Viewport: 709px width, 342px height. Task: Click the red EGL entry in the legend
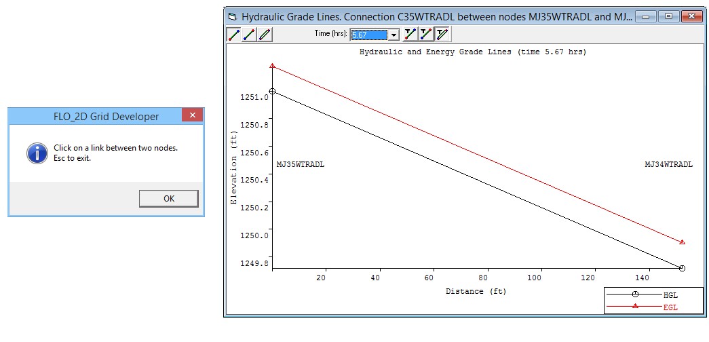(x=670, y=307)
